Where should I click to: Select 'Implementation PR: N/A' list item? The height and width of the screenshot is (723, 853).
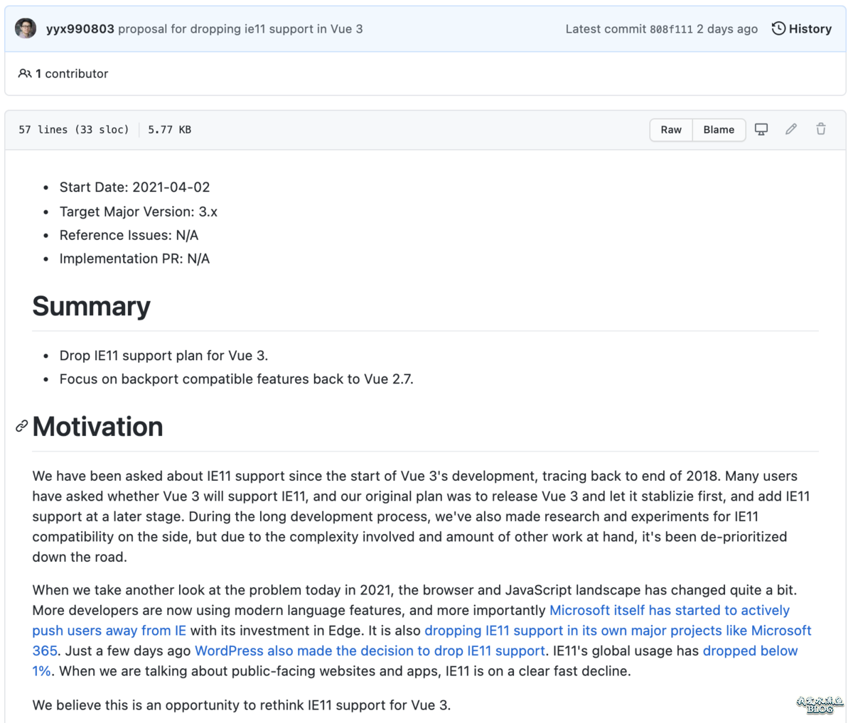tap(134, 259)
